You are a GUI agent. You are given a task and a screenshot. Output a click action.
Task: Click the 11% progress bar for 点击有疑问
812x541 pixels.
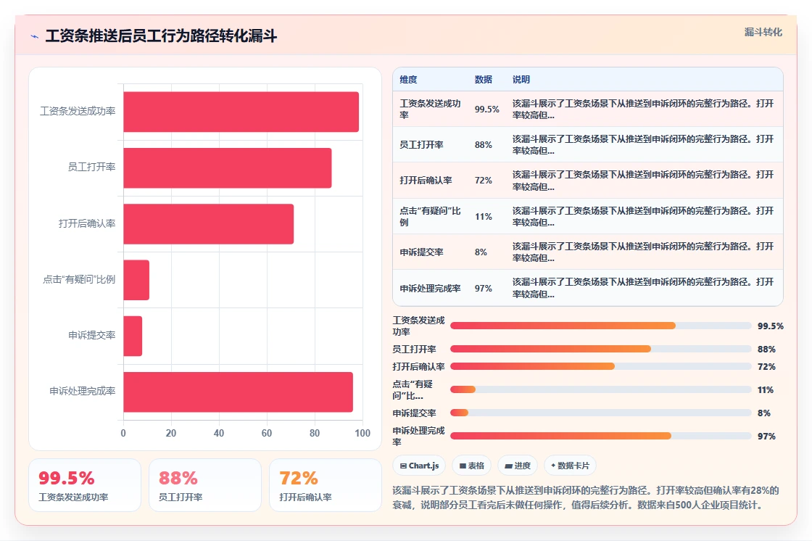601,389
